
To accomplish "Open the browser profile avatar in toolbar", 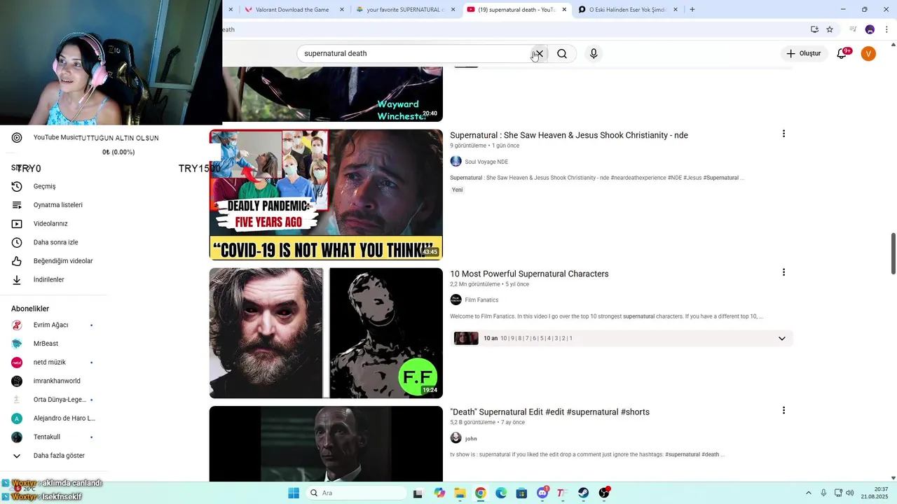I will [x=870, y=29].
